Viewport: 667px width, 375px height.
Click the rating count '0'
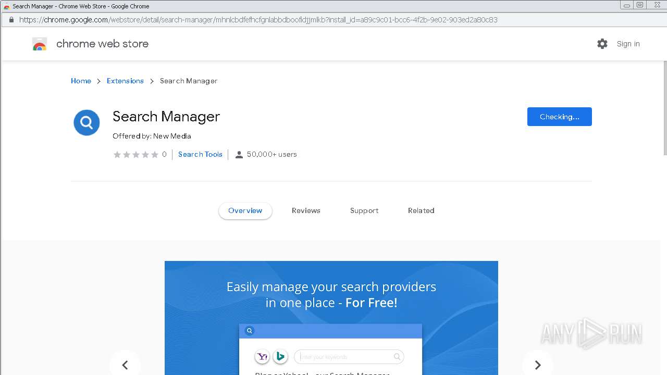(164, 154)
